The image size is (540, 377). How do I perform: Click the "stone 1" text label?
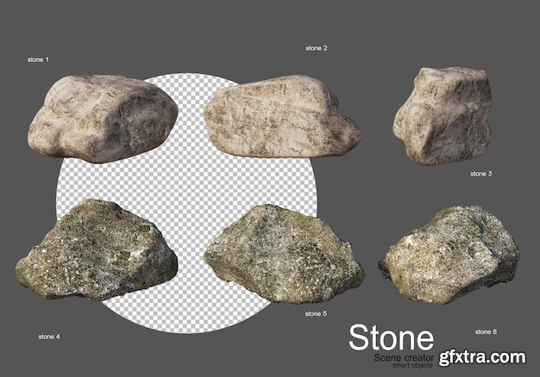[x=39, y=59]
